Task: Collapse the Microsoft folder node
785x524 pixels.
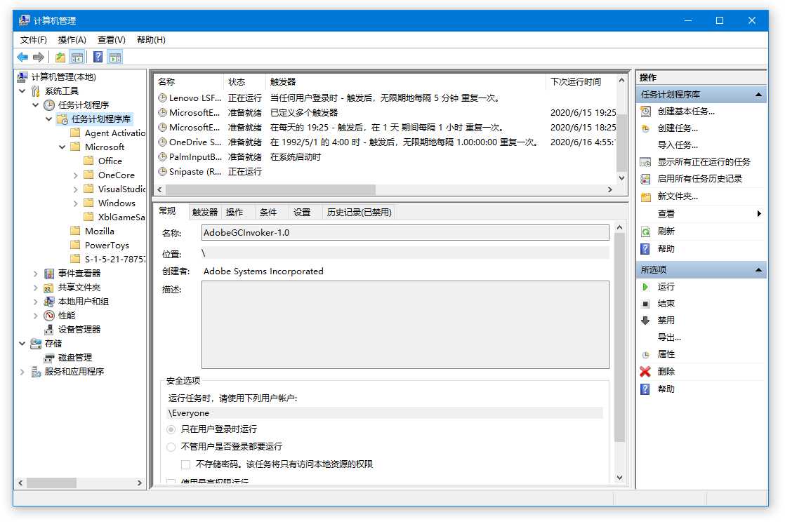Action: coord(62,147)
